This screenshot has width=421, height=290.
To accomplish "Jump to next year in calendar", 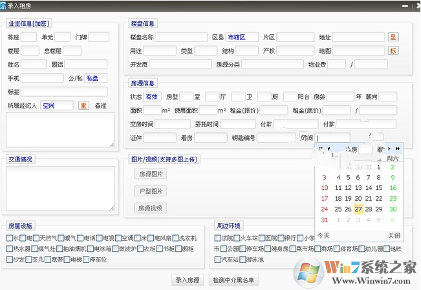I will pyautogui.click(x=398, y=148).
